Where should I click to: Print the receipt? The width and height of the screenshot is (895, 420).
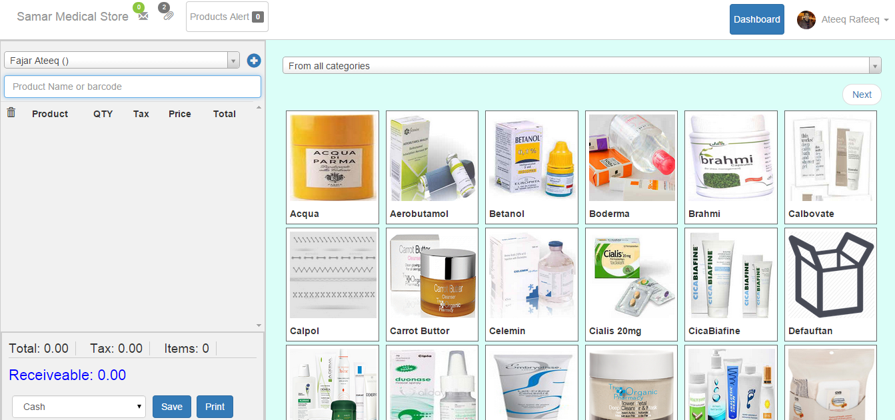click(x=215, y=407)
